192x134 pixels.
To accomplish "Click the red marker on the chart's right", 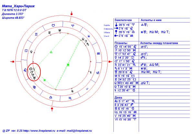I will click(110, 62).
